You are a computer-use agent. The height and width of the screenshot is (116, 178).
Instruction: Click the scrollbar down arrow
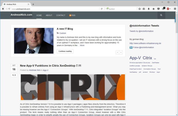pyautogui.click(x=177, y=115)
